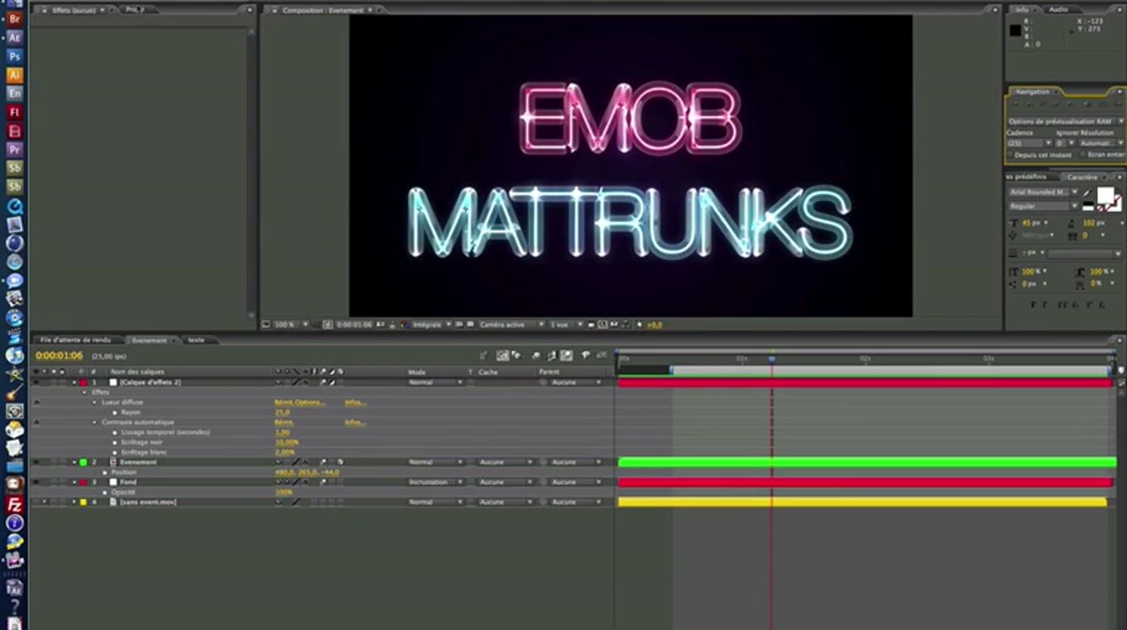This screenshot has width=1127, height=630.
Task: Click 'Réinit.' for Contraste automatique effect
Action: 283,423
